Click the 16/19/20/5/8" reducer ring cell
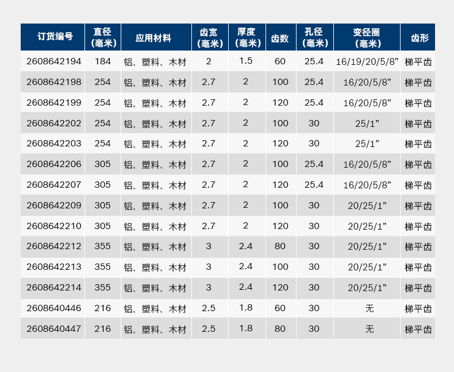This screenshot has width=454, height=372. coord(367,62)
